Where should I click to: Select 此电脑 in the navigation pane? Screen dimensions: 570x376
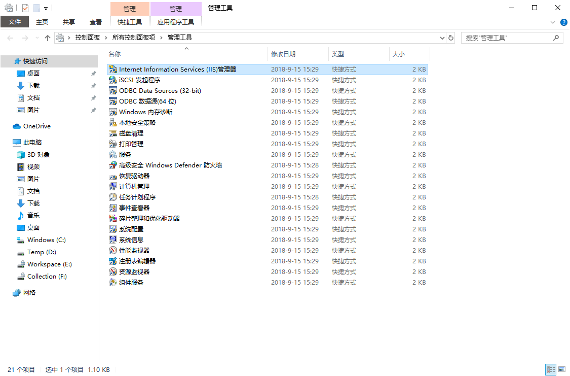tap(32, 142)
